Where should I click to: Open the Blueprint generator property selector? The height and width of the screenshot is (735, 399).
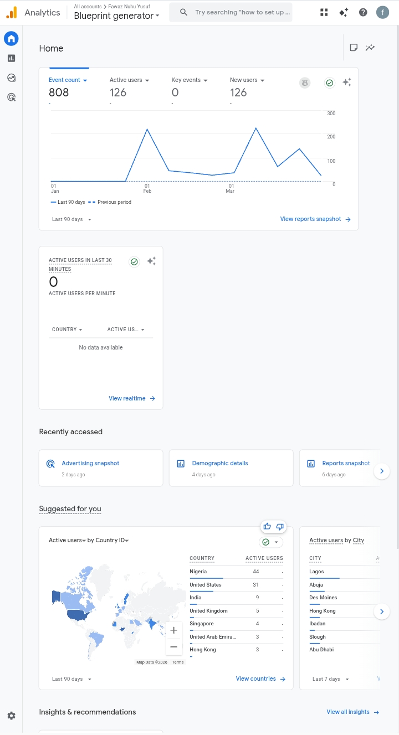116,16
